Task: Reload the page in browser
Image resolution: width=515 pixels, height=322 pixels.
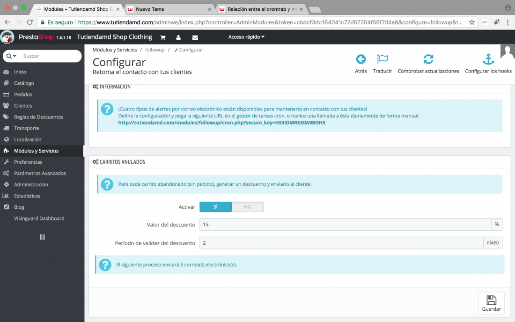Action: click(30, 22)
